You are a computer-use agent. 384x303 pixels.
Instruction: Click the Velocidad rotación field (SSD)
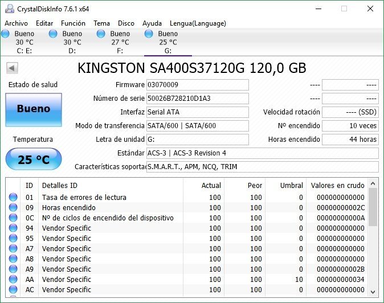tap(350, 112)
